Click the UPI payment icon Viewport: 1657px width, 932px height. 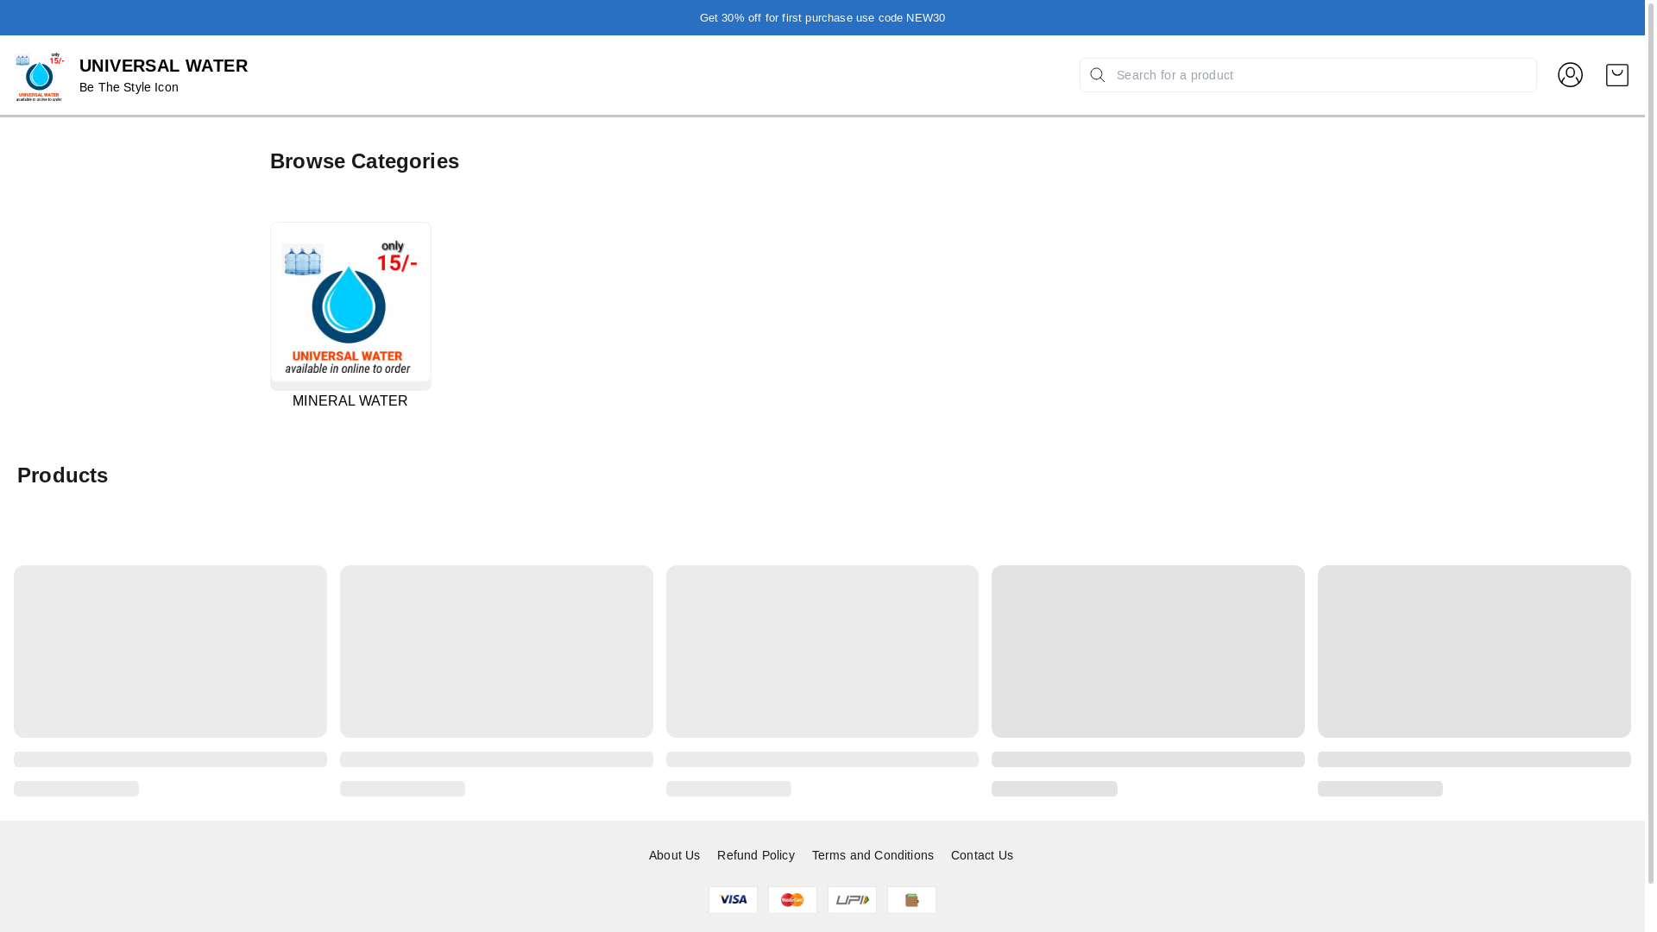pos(852,900)
